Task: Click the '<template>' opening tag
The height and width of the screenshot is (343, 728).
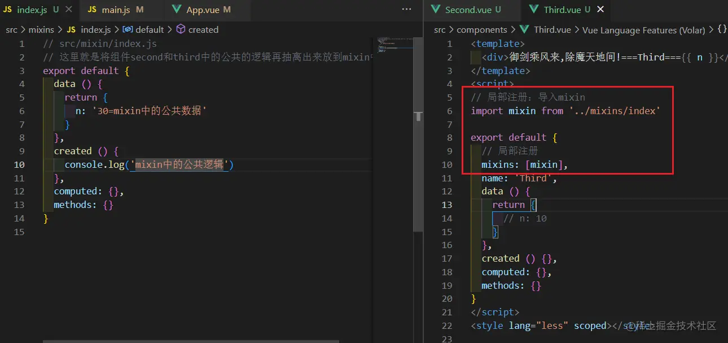Action: pyautogui.click(x=498, y=44)
